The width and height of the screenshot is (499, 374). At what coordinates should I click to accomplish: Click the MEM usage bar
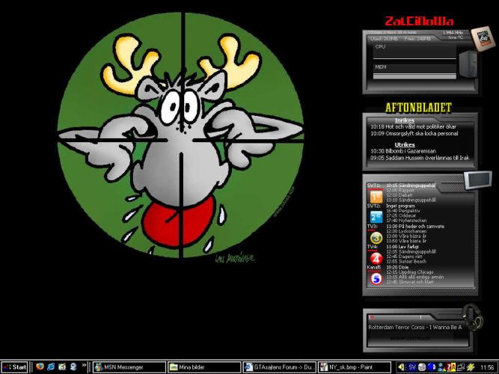414,72
